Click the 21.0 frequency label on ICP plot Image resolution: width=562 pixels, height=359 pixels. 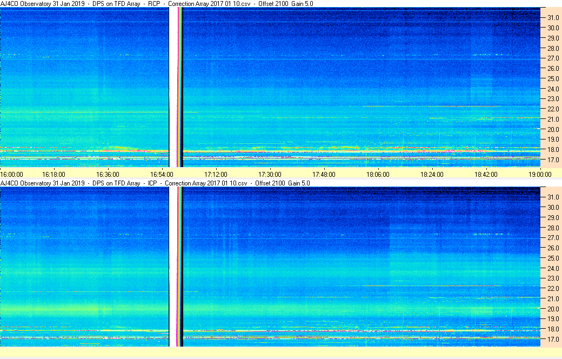pos(553,299)
